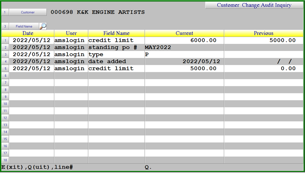This screenshot has height=173, width=305.
Task: Click the blank previous date value in row 4
Action: tap(285, 61)
